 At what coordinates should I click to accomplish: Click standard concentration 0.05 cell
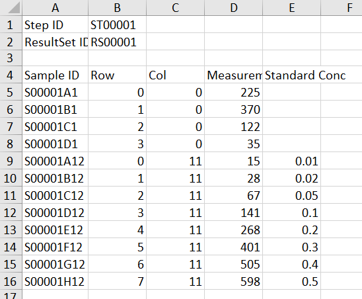pos(291,195)
